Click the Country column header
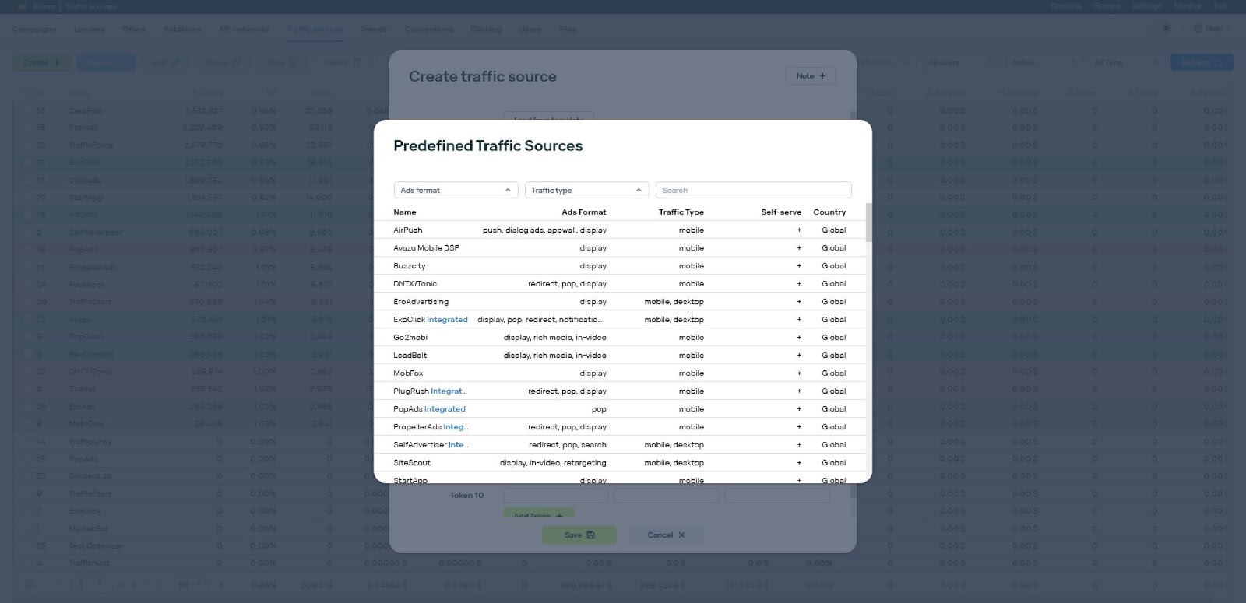 coord(829,212)
